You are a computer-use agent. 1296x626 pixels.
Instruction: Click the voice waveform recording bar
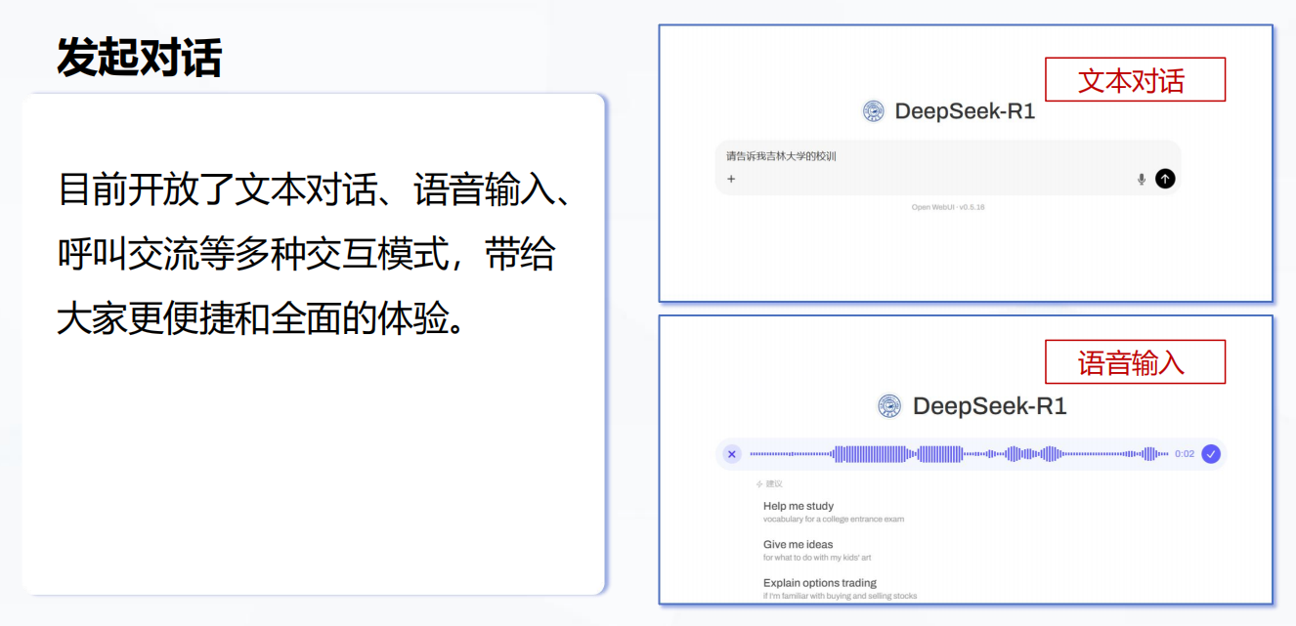point(958,454)
